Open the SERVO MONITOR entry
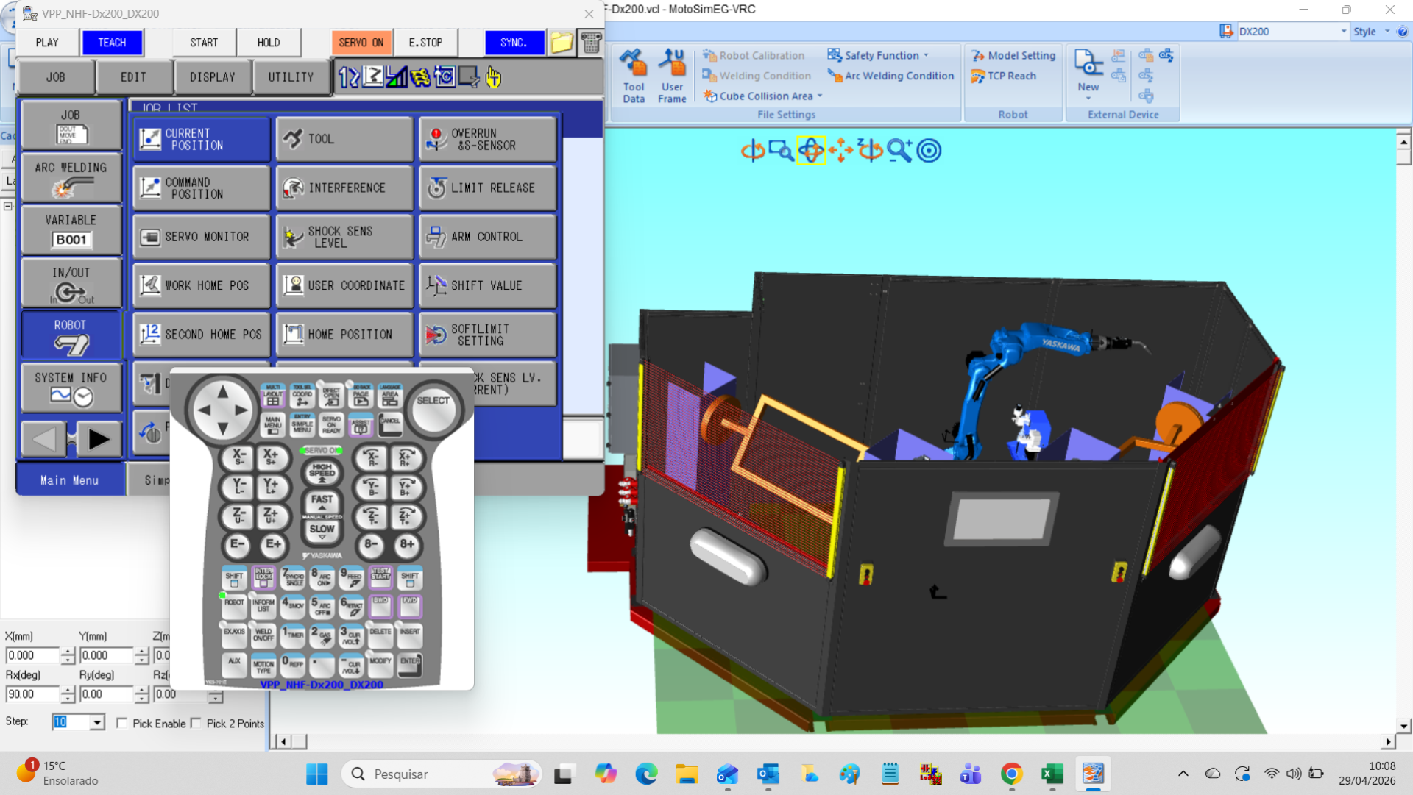The image size is (1413, 795). tap(202, 237)
